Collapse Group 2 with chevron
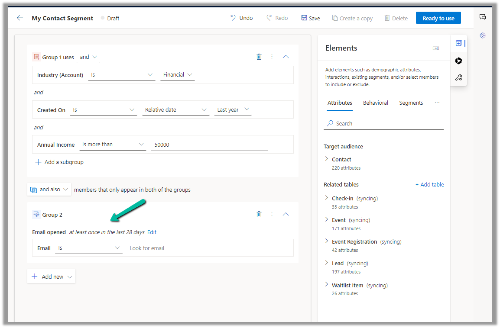Screen dimensions: 500x328 [x=286, y=214]
